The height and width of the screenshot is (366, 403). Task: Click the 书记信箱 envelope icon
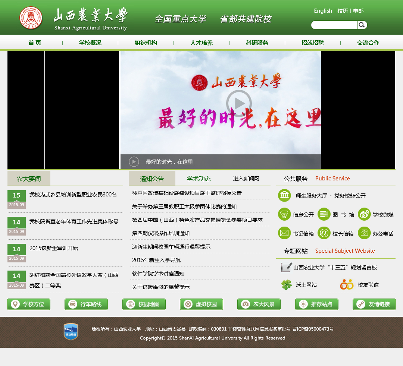[x=284, y=233]
